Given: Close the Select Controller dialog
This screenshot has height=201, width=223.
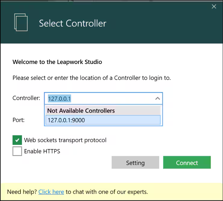Looking at the screenshot, I should pos(214,7).
